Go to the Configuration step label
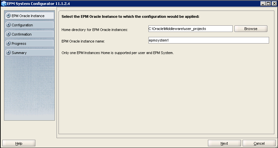The height and width of the screenshot is (148, 278). [22, 25]
